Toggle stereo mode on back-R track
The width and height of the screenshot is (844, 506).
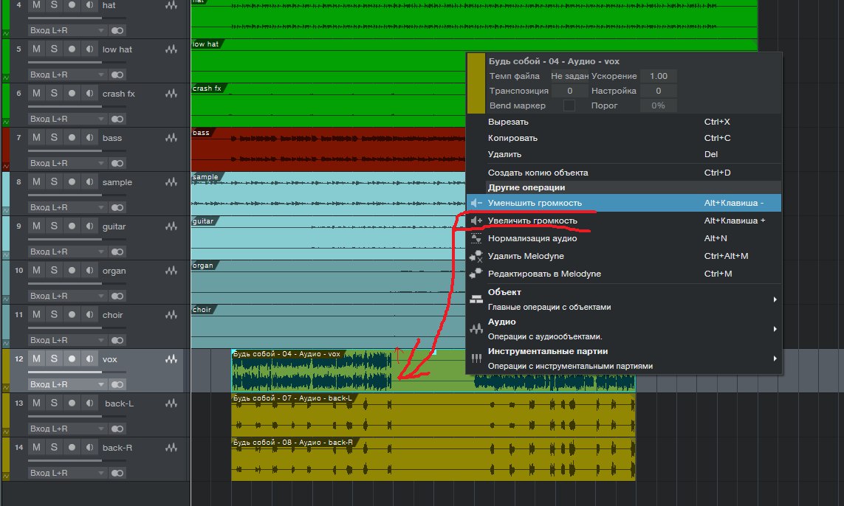[117, 473]
